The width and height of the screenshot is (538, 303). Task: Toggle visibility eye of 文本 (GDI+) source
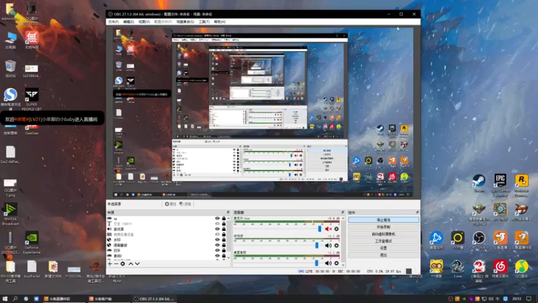217,224
